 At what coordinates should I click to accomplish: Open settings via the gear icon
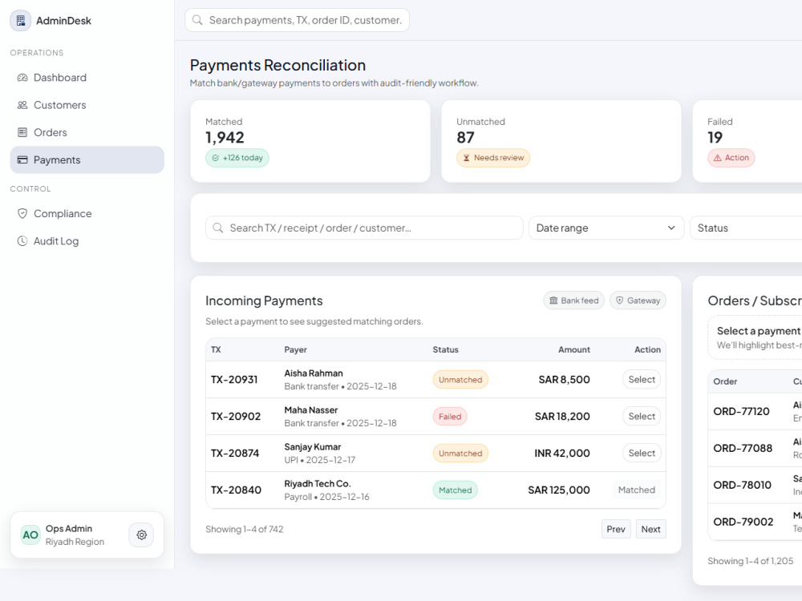click(142, 534)
